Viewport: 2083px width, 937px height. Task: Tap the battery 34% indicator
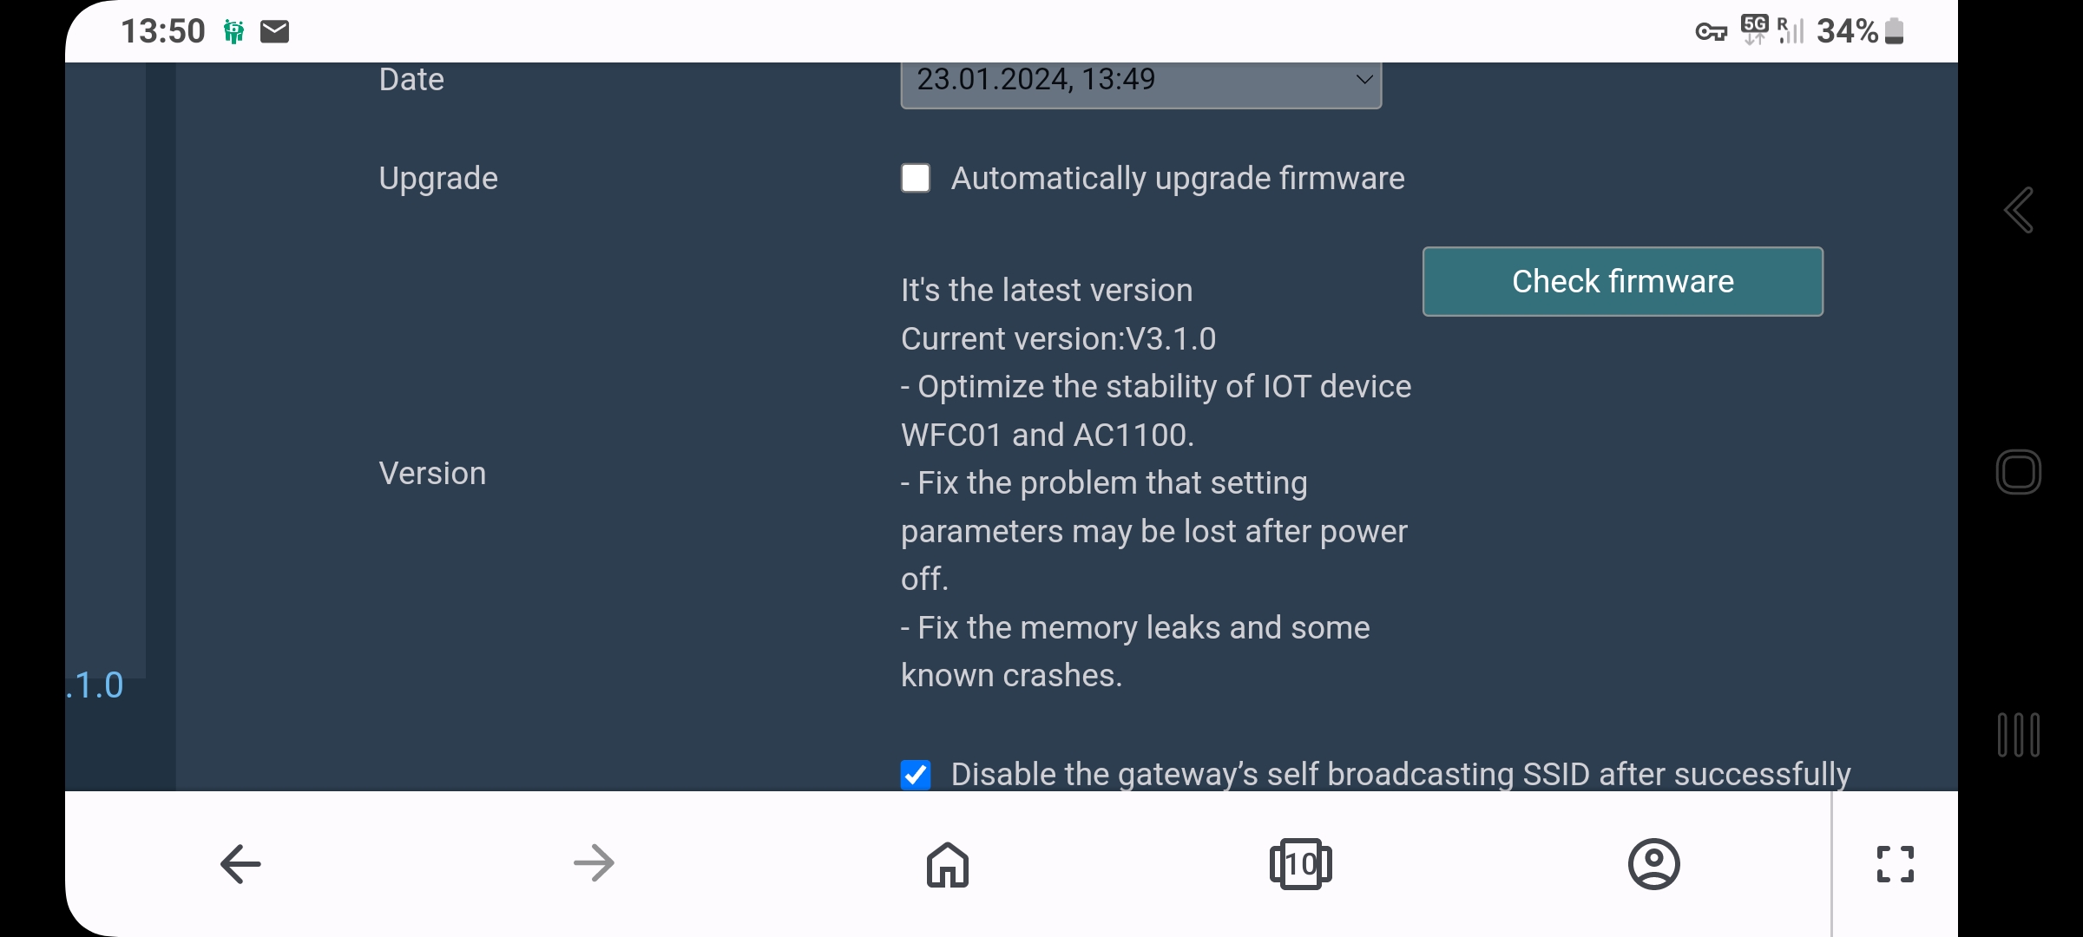(x=1861, y=32)
